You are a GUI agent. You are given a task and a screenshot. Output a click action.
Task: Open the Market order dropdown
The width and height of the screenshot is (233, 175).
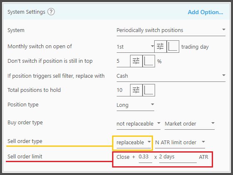190,124
